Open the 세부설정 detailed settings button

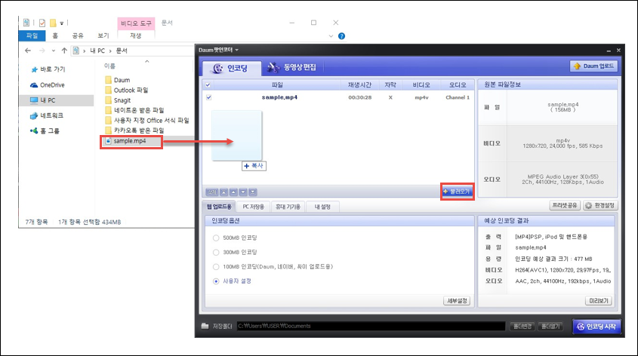(x=457, y=301)
